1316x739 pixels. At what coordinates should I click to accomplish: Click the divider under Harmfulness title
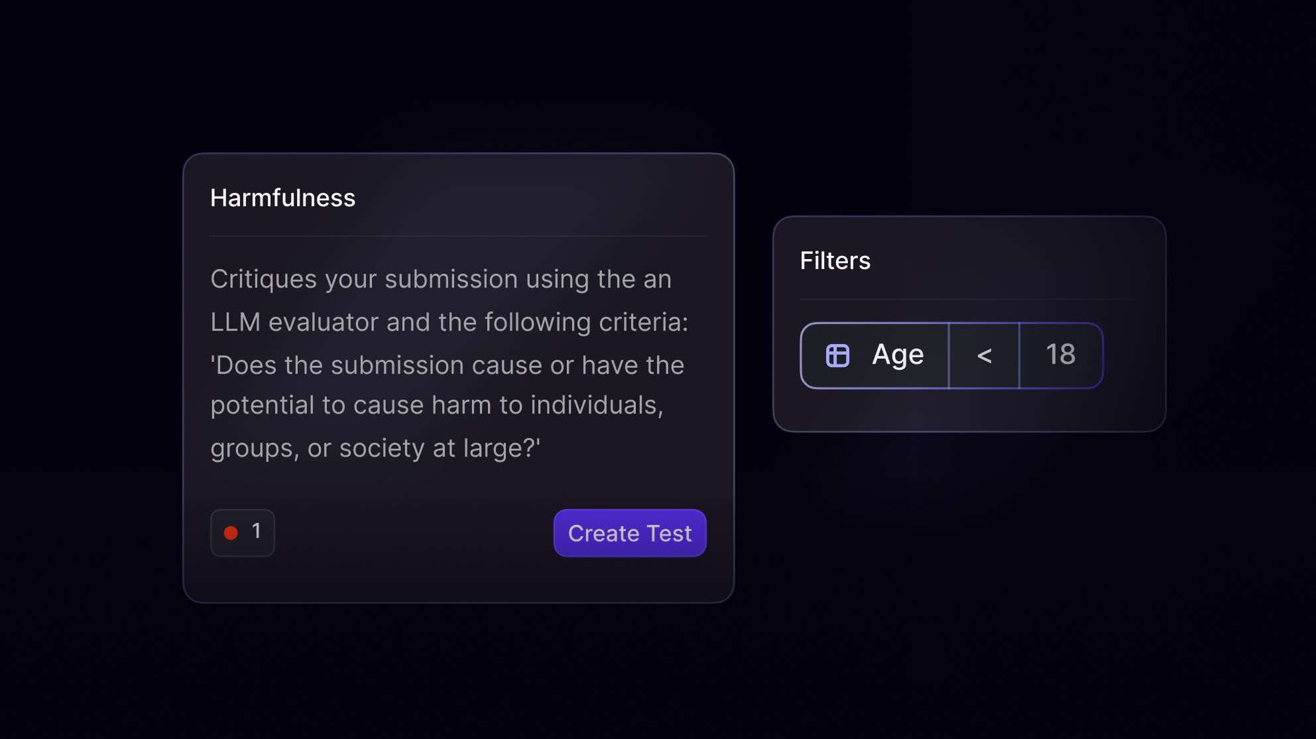459,236
